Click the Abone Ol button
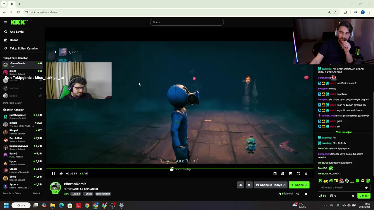This screenshot has width=374, height=210. tap(299, 185)
